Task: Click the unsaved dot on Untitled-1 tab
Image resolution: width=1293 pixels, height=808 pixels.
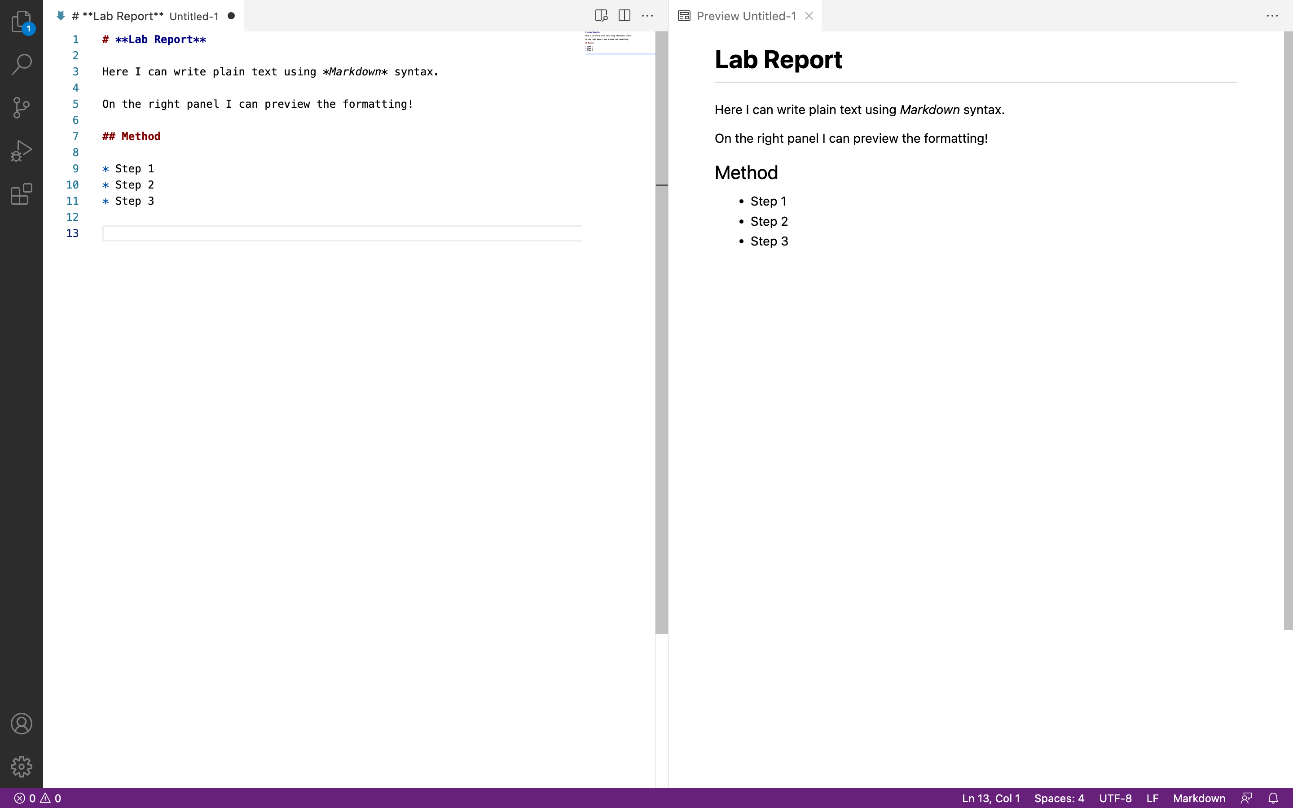Action: pos(231,16)
